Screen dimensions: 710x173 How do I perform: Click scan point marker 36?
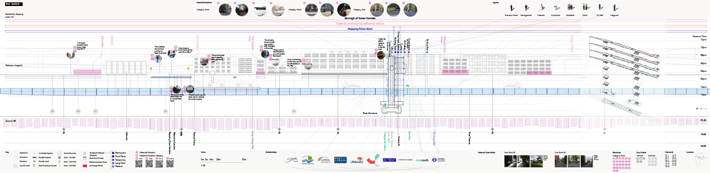tap(166, 111)
